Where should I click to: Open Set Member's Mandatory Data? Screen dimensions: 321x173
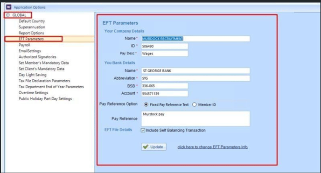coord(43,63)
